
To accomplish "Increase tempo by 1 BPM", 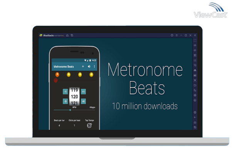I will pyautogui.click(x=84, y=91).
